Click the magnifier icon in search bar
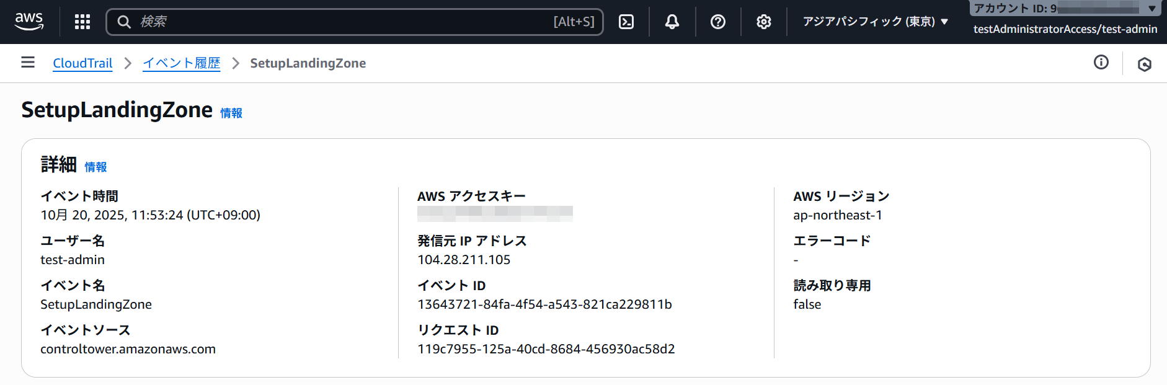Image resolution: width=1167 pixels, height=385 pixels. click(x=124, y=22)
